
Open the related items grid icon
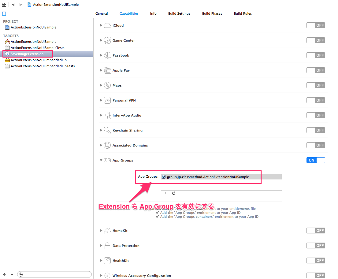point(4,5)
